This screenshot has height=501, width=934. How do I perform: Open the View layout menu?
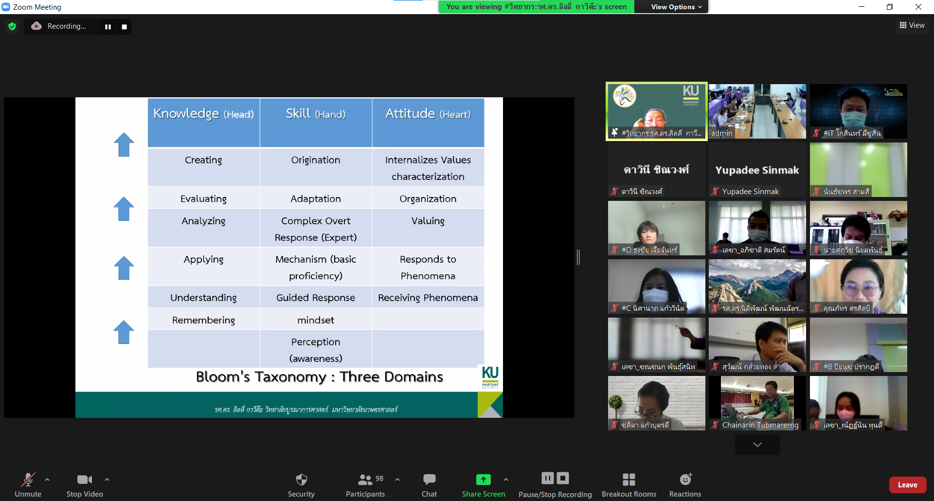912,25
